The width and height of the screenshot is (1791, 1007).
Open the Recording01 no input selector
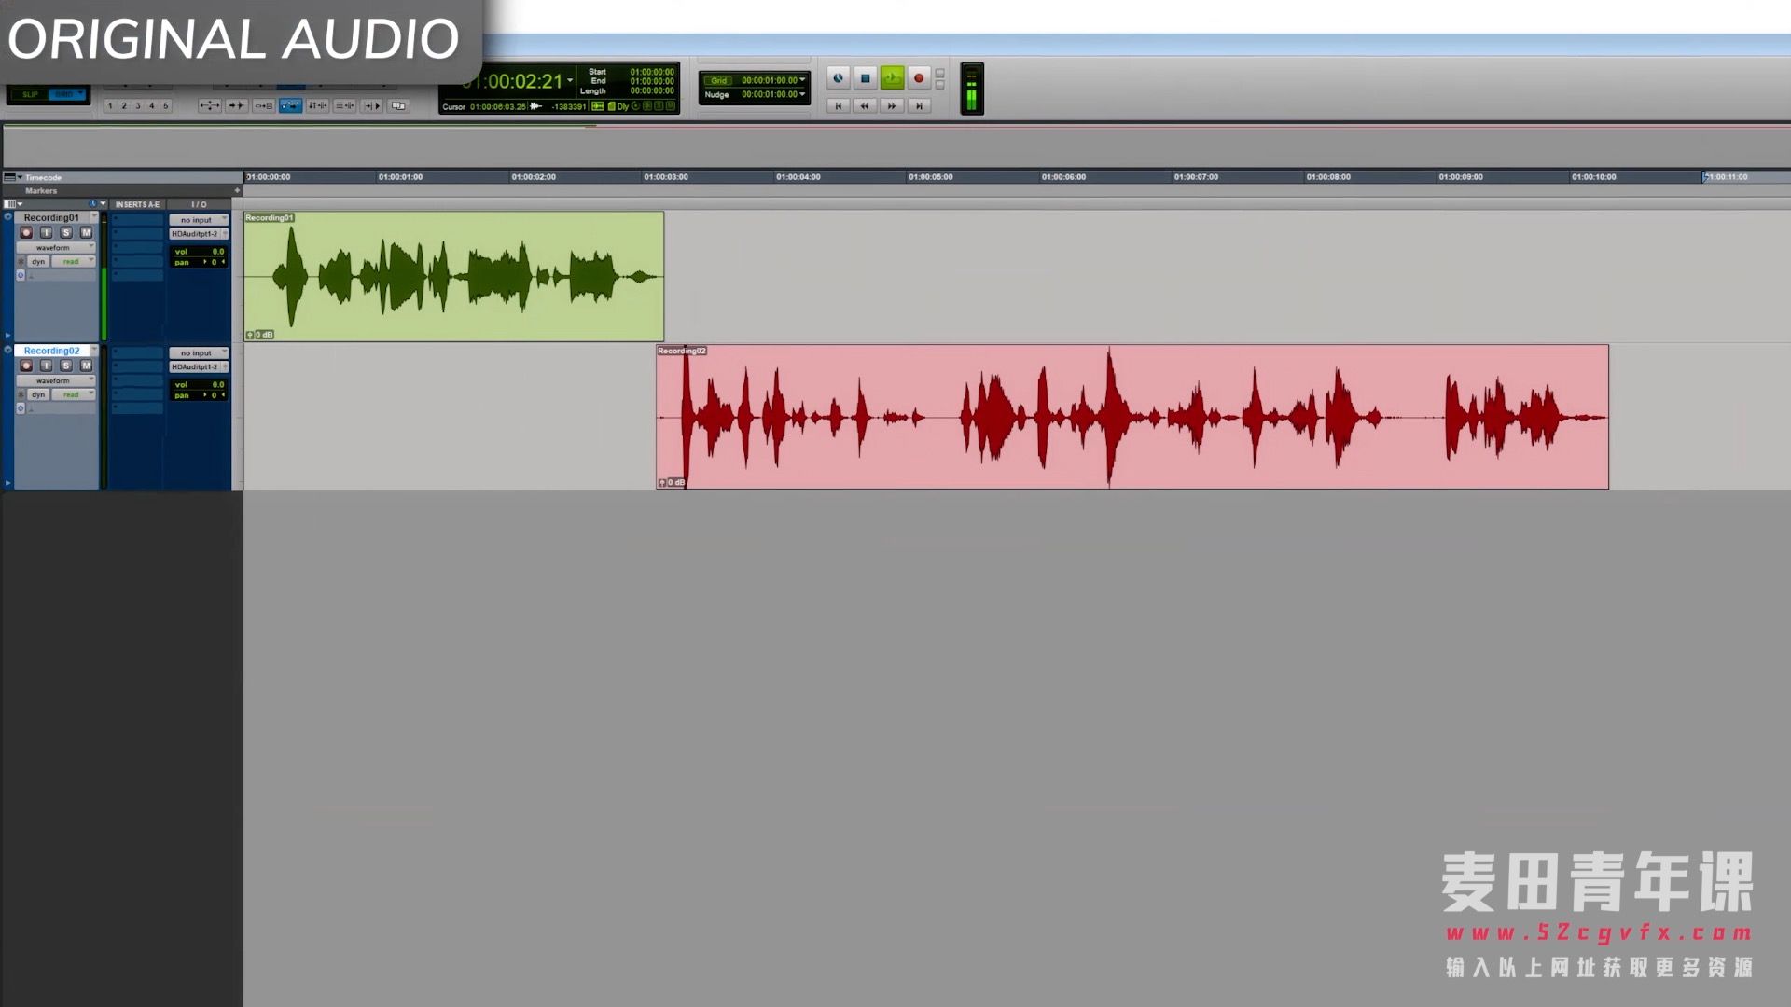[199, 221]
